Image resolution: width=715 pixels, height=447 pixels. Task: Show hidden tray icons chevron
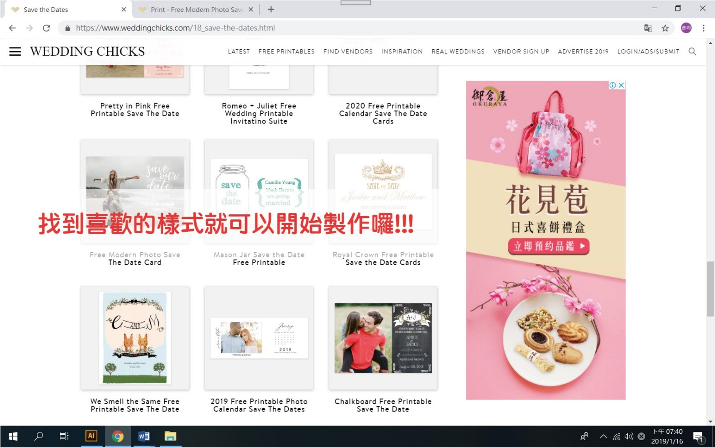603,437
